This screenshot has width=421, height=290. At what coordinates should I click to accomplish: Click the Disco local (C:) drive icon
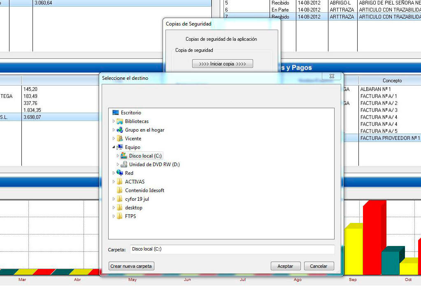[124, 156]
